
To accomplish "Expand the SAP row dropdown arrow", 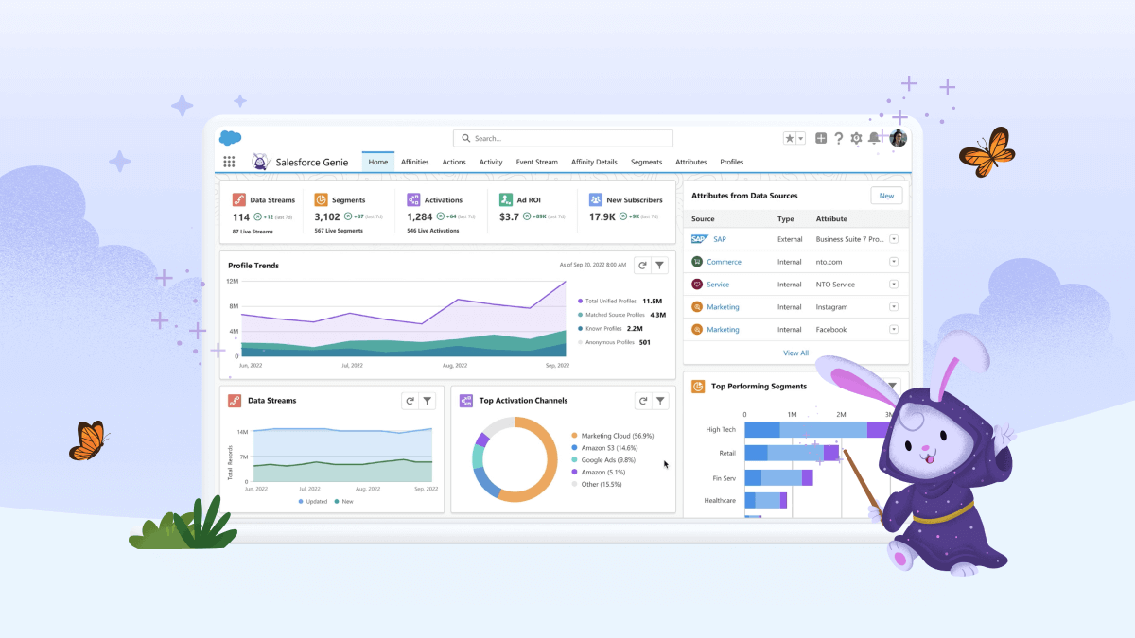I will click(x=893, y=239).
